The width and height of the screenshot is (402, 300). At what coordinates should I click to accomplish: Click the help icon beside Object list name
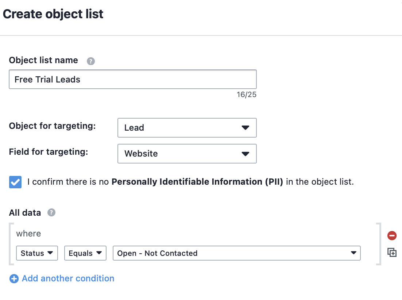point(91,61)
